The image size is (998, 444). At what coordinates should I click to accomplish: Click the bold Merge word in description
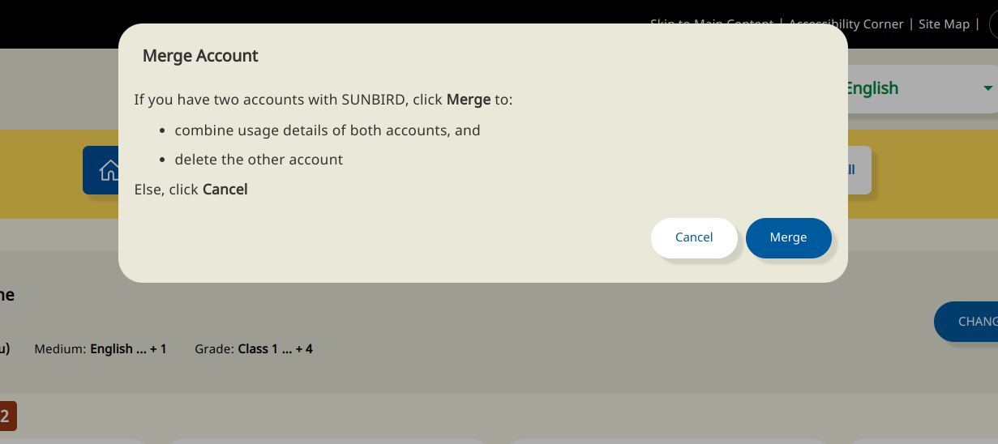coord(469,100)
